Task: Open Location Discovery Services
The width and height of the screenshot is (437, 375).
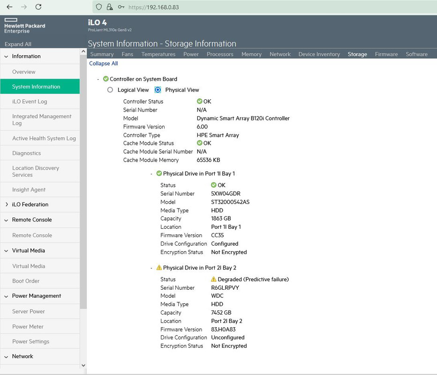Action: coord(40,172)
